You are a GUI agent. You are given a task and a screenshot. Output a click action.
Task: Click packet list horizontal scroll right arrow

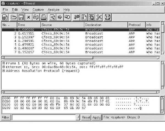pos(158,58)
